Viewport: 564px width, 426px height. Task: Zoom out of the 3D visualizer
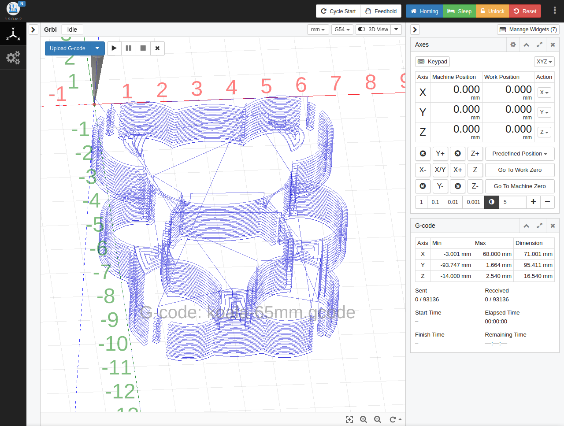(378, 419)
